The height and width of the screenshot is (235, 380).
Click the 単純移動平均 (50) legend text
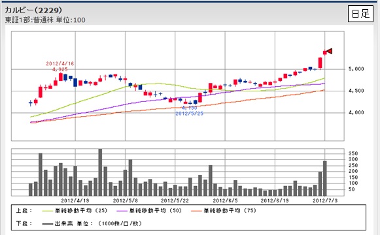pyautogui.click(x=156, y=211)
